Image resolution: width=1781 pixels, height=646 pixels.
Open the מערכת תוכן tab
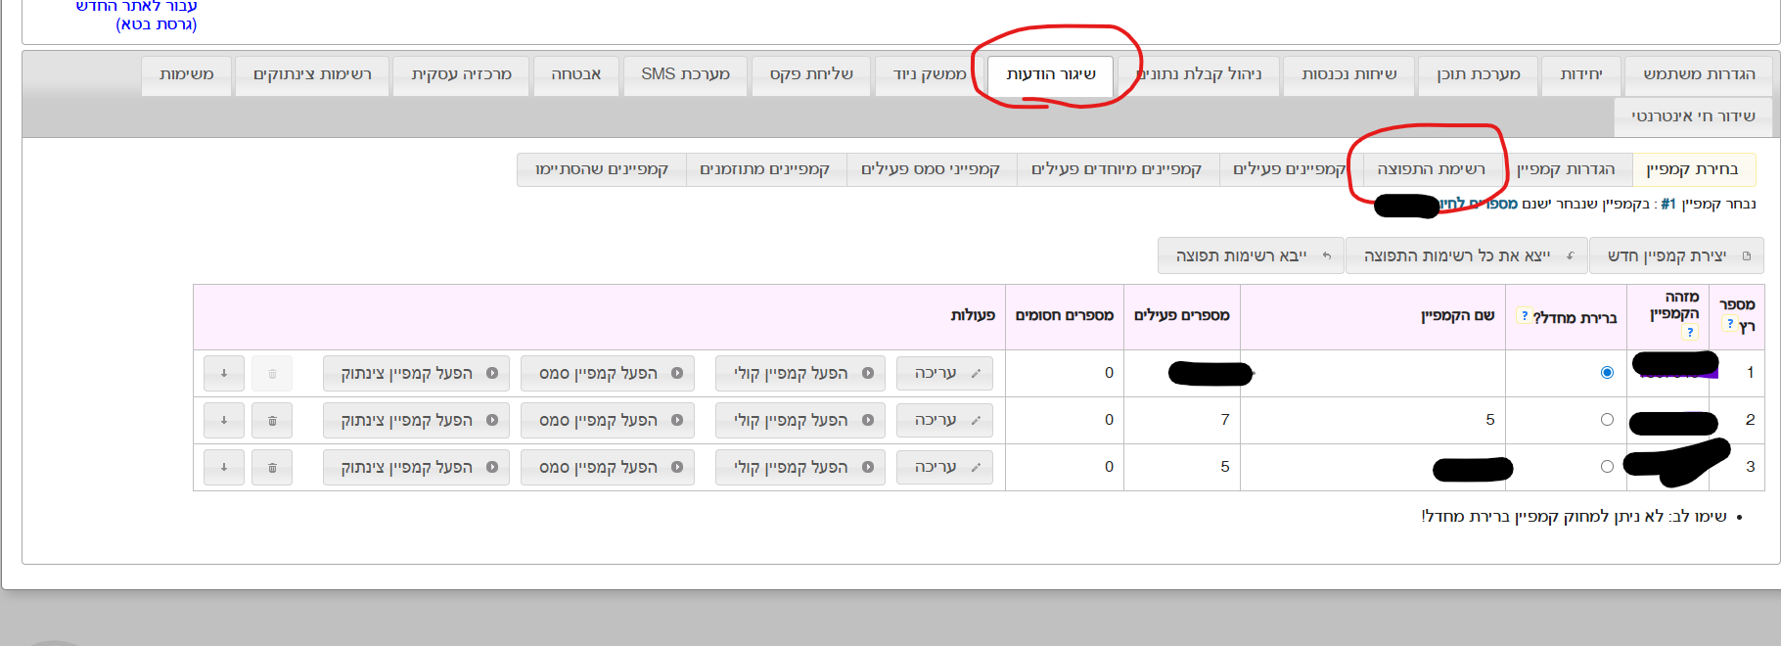click(x=1479, y=74)
